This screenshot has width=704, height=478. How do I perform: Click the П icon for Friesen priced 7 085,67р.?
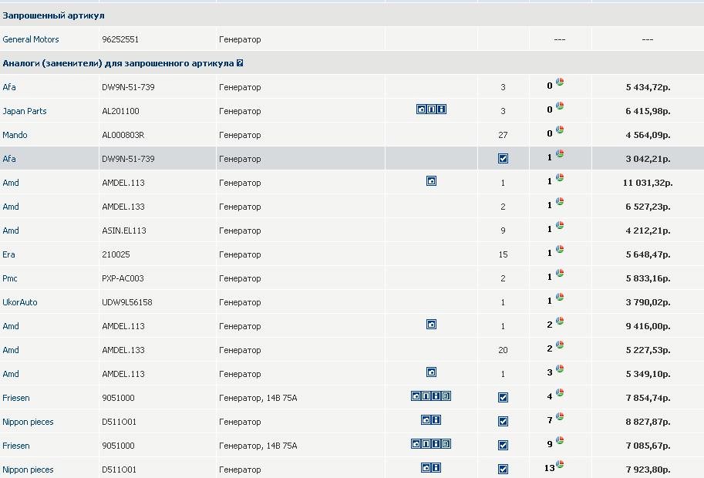click(x=426, y=443)
